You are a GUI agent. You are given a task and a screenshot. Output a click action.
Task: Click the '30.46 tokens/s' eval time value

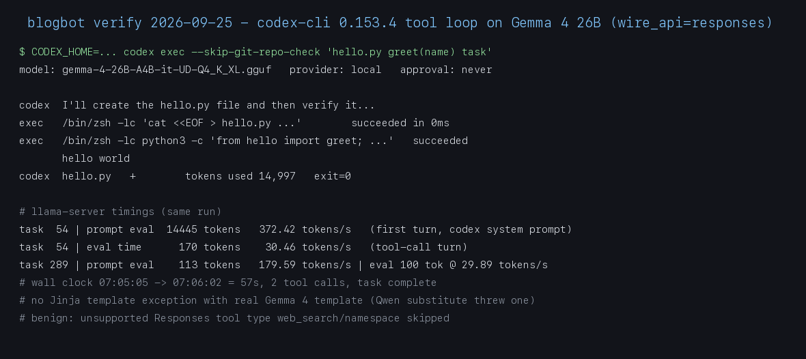pyautogui.click(x=308, y=247)
